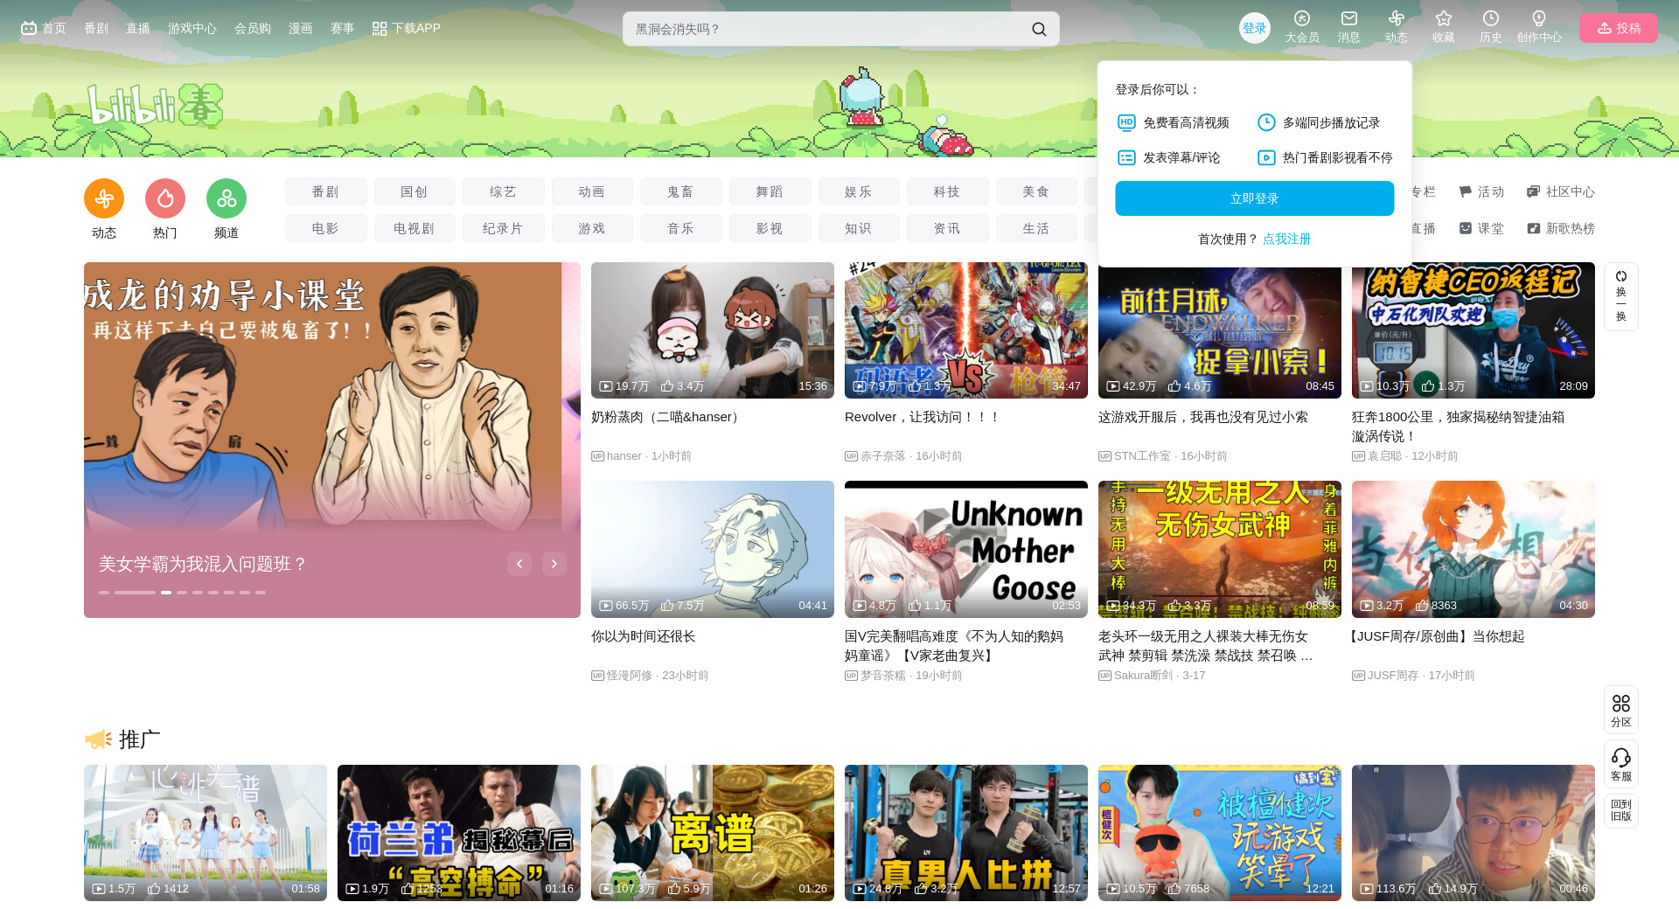Click video title Revolver，让我访问！！！

point(923,417)
